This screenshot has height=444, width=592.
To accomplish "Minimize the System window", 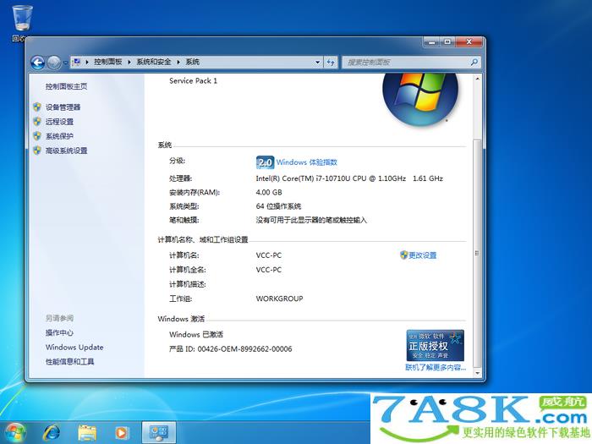I will [431, 42].
